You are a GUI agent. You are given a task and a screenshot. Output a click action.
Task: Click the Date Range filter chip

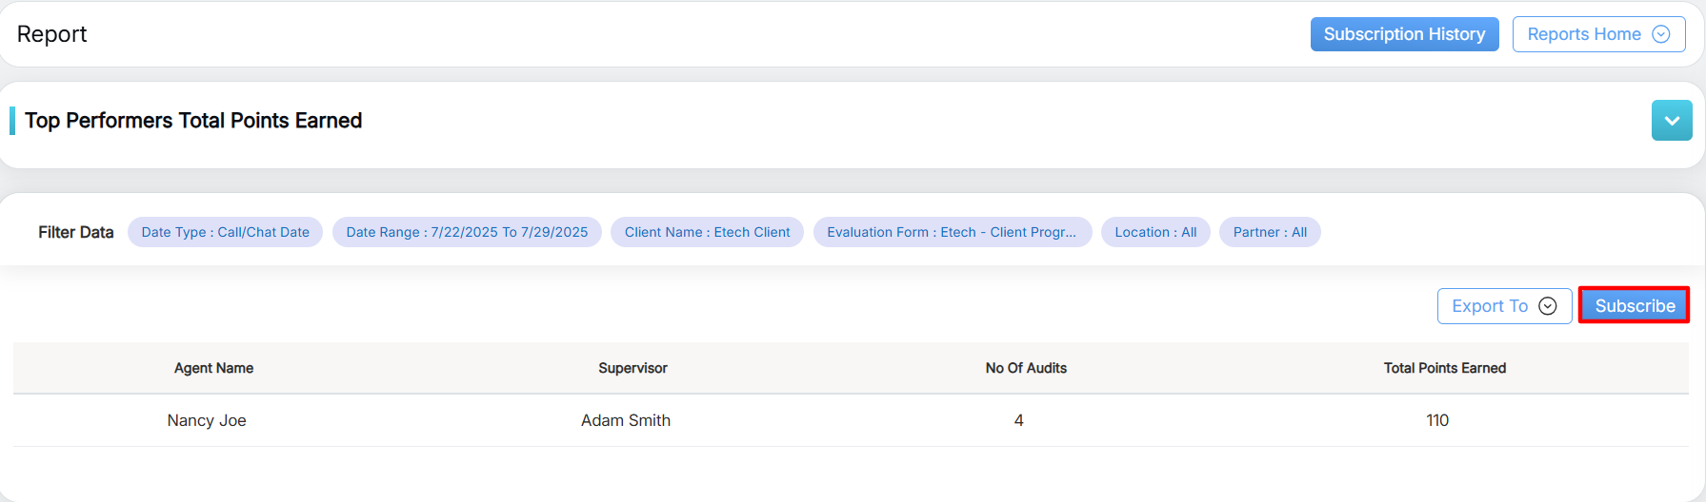click(x=467, y=232)
